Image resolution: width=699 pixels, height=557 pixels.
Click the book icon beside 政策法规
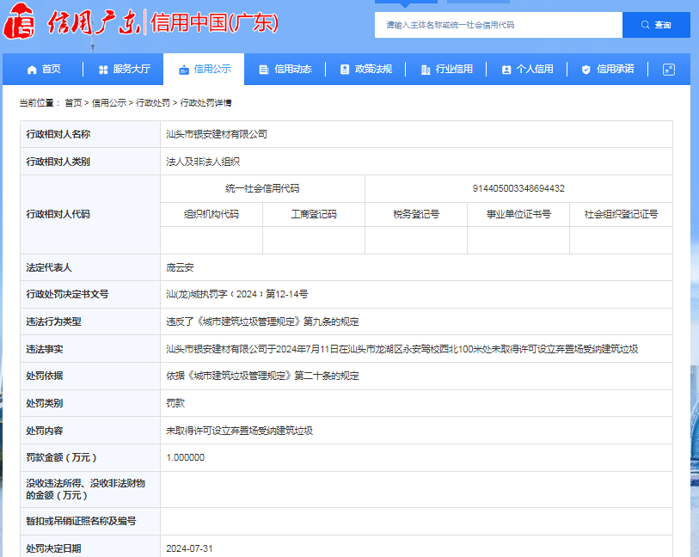[345, 69]
